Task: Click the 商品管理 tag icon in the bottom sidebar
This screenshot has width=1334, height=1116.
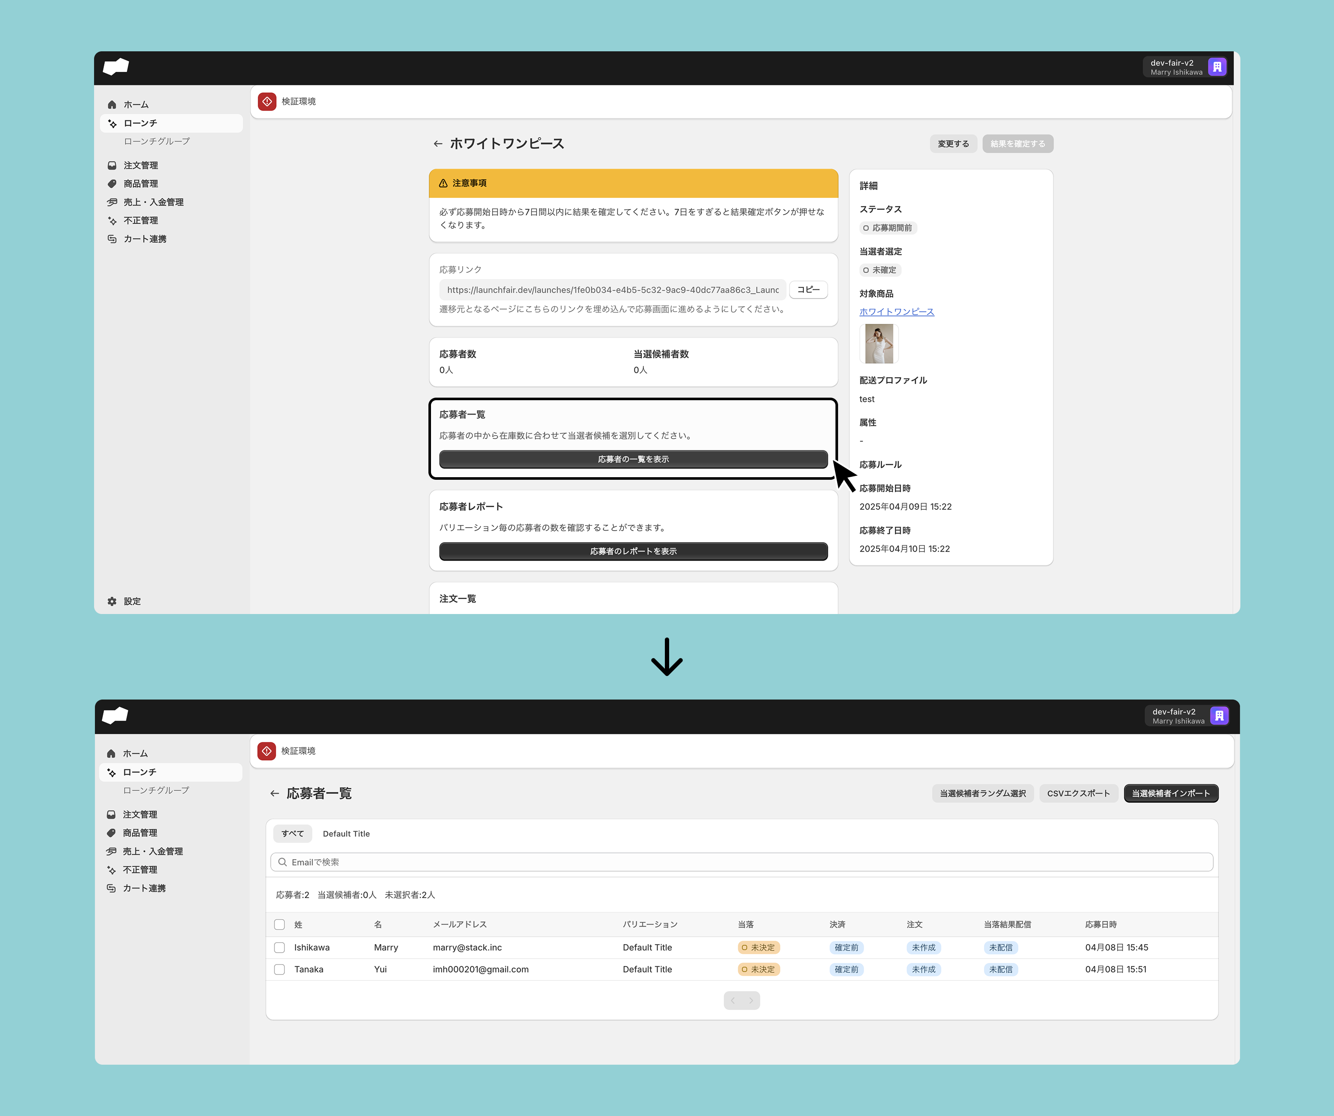Action: pos(111,833)
